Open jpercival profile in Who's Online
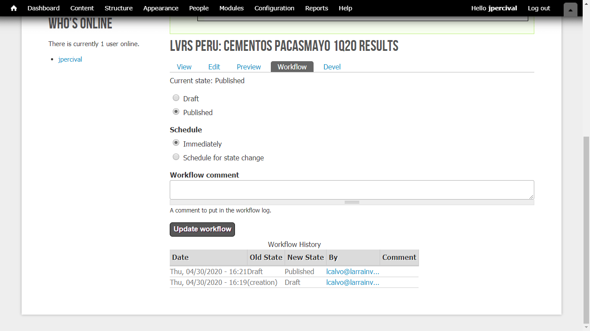 coord(70,59)
